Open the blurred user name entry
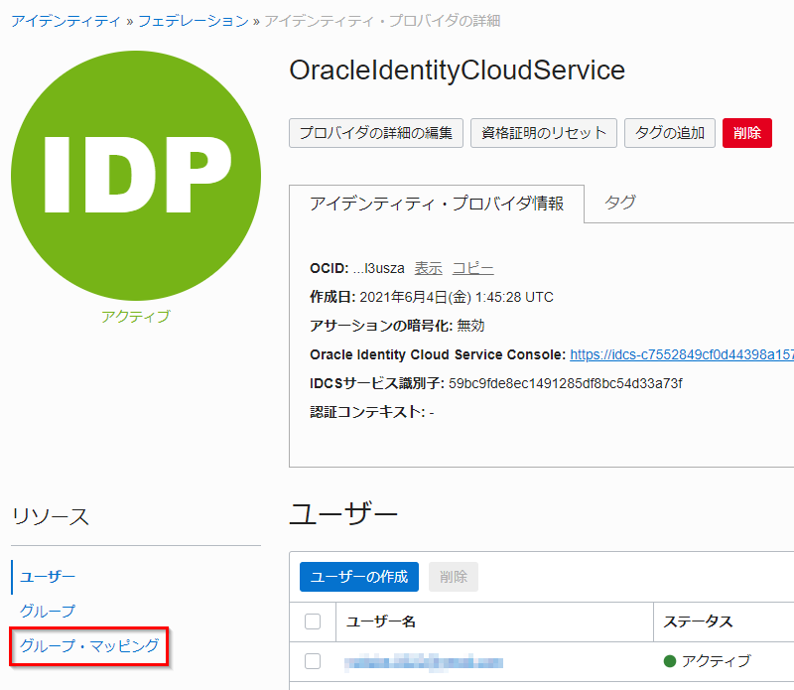 tap(424, 661)
